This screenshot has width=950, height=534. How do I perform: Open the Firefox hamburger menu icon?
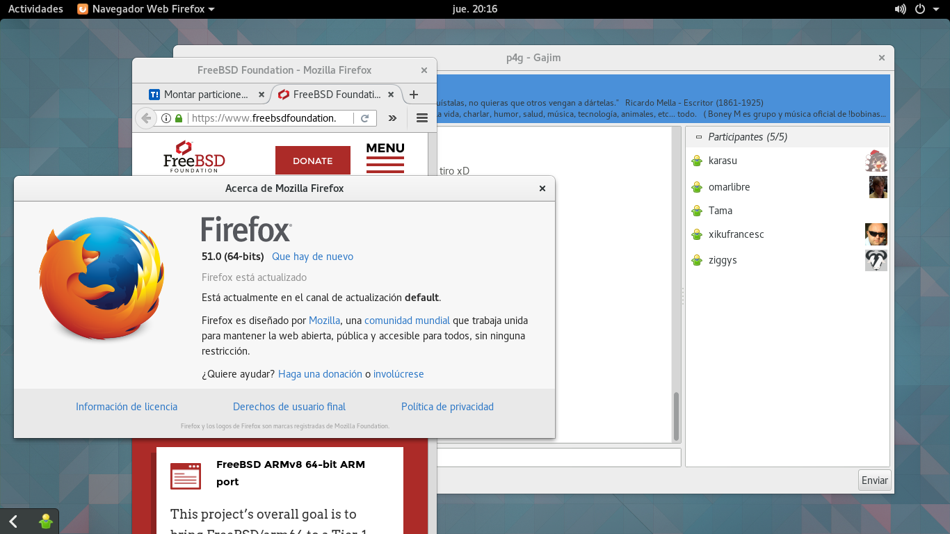pyautogui.click(x=421, y=118)
